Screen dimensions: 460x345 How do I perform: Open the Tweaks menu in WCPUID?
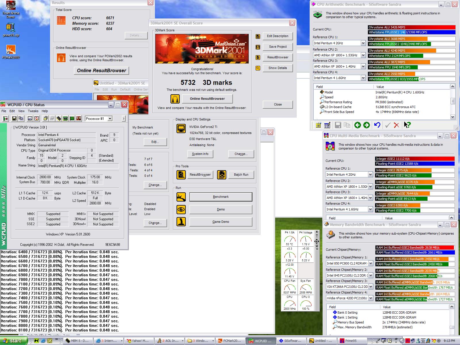tap(33, 111)
